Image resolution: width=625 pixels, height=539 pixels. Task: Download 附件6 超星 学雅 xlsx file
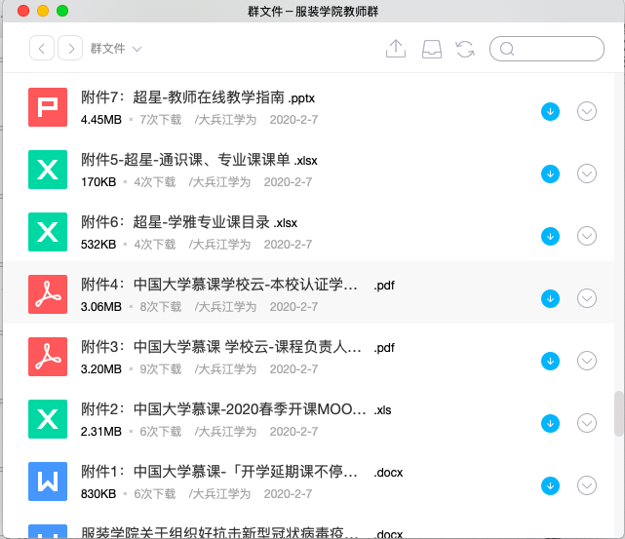[550, 236]
